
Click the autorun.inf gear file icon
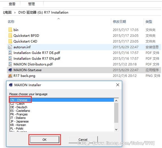pos(10,47)
